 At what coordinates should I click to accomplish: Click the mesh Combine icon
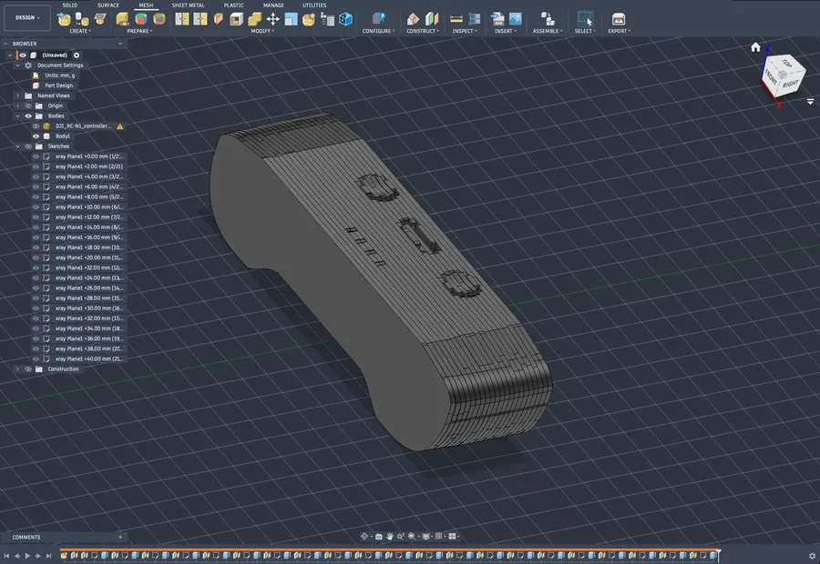click(x=255, y=19)
